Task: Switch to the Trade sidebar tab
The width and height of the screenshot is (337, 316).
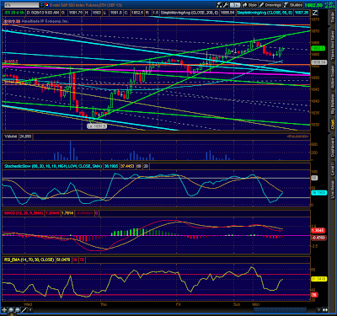Action: [x=333, y=18]
